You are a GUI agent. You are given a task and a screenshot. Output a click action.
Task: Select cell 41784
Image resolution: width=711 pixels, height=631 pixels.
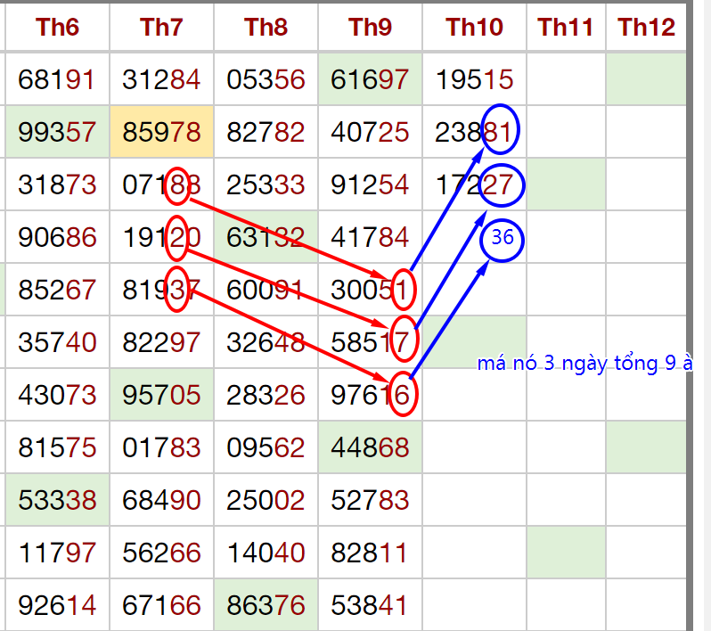tap(370, 237)
